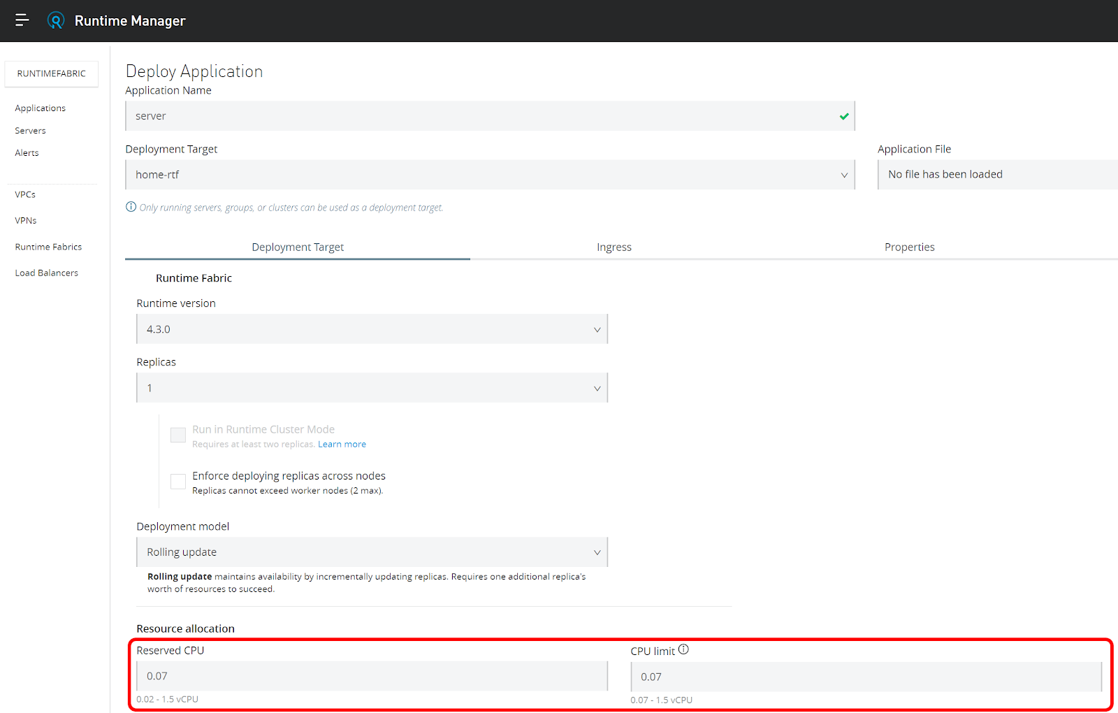Screen dimensions: 1118x713
Task: Click the green checkmark in Application Name field
Action: pyautogui.click(x=843, y=116)
